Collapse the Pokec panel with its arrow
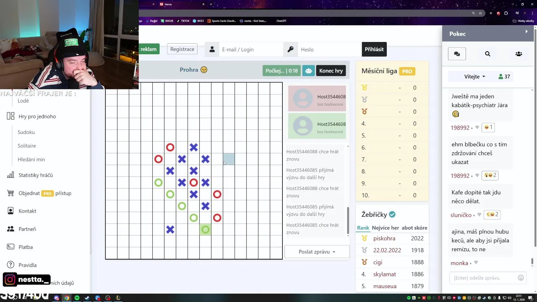 click(527, 31)
